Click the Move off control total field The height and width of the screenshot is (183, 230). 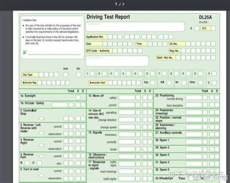(127, 105)
